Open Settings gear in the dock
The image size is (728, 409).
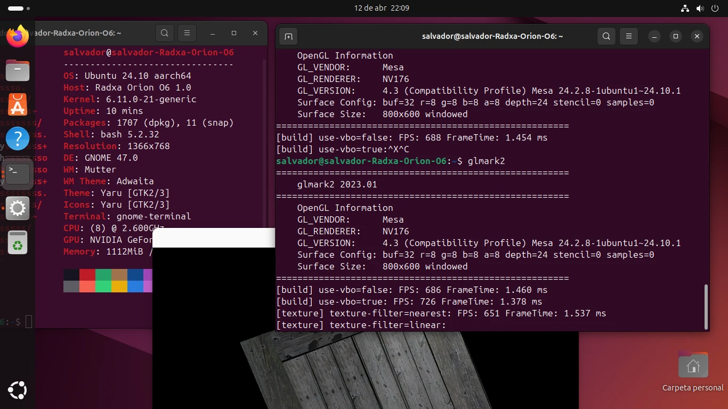tap(18, 208)
